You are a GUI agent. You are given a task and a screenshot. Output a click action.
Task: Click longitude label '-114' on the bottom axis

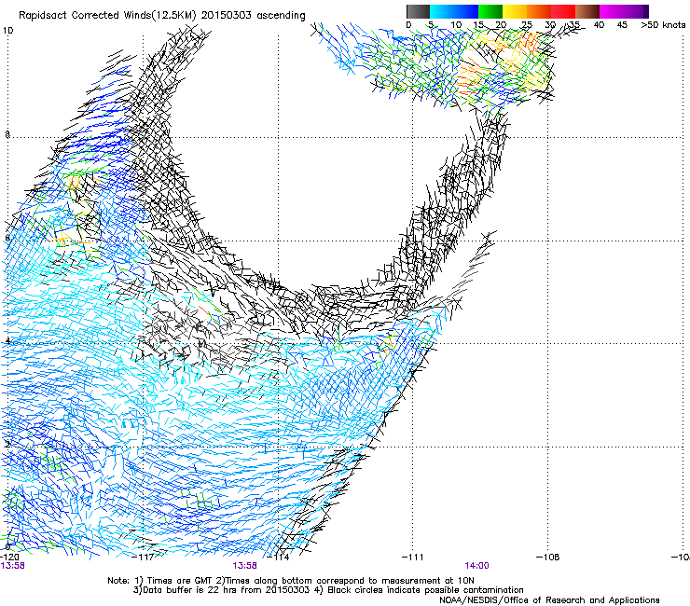pyautogui.click(x=278, y=558)
